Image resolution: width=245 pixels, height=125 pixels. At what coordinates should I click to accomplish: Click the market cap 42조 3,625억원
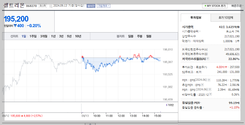click(229, 27)
